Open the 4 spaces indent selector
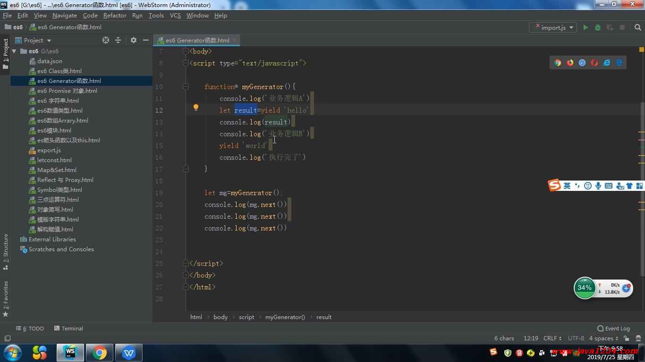The image size is (645, 362). pos(603,338)
